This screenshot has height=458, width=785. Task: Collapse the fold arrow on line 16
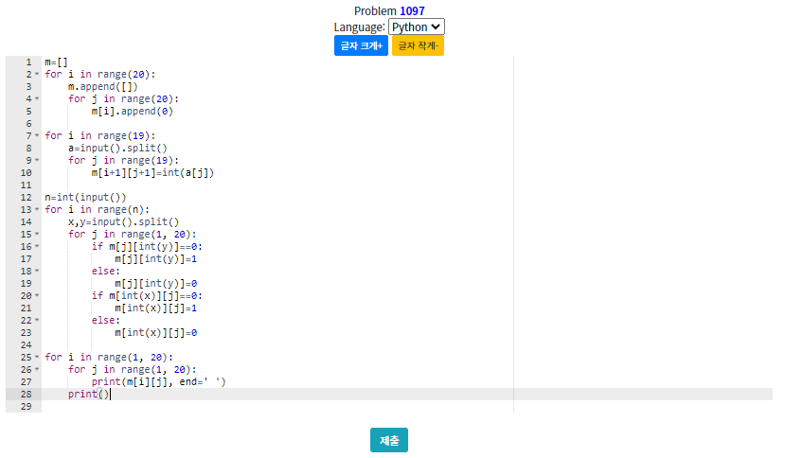click(x=37, y=247)
